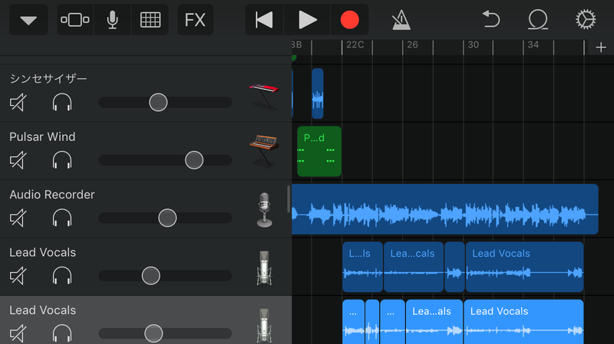Mute the first Lead Vocals track
This screenshot has height=344, width=614.
click(x=18, y=276)
